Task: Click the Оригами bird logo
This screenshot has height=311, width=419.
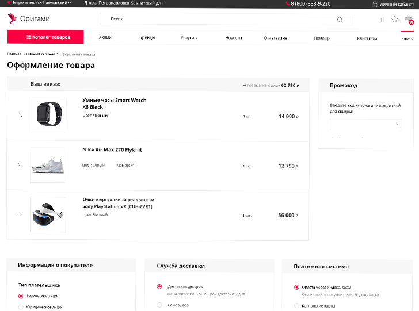Action: coord(12,18)
